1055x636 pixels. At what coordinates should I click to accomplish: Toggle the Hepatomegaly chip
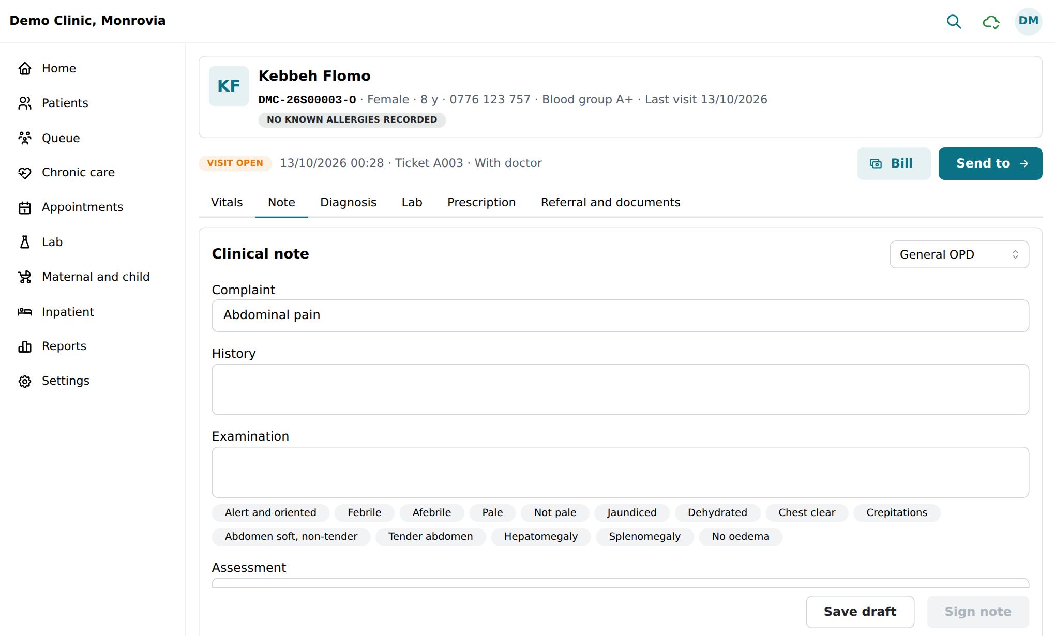tap(541, 536)
